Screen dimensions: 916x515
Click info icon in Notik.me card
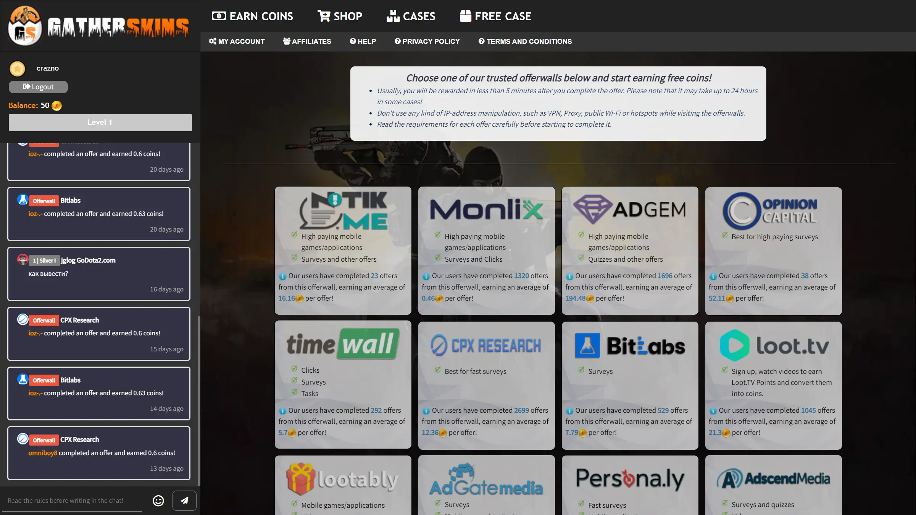click(282, 276)
